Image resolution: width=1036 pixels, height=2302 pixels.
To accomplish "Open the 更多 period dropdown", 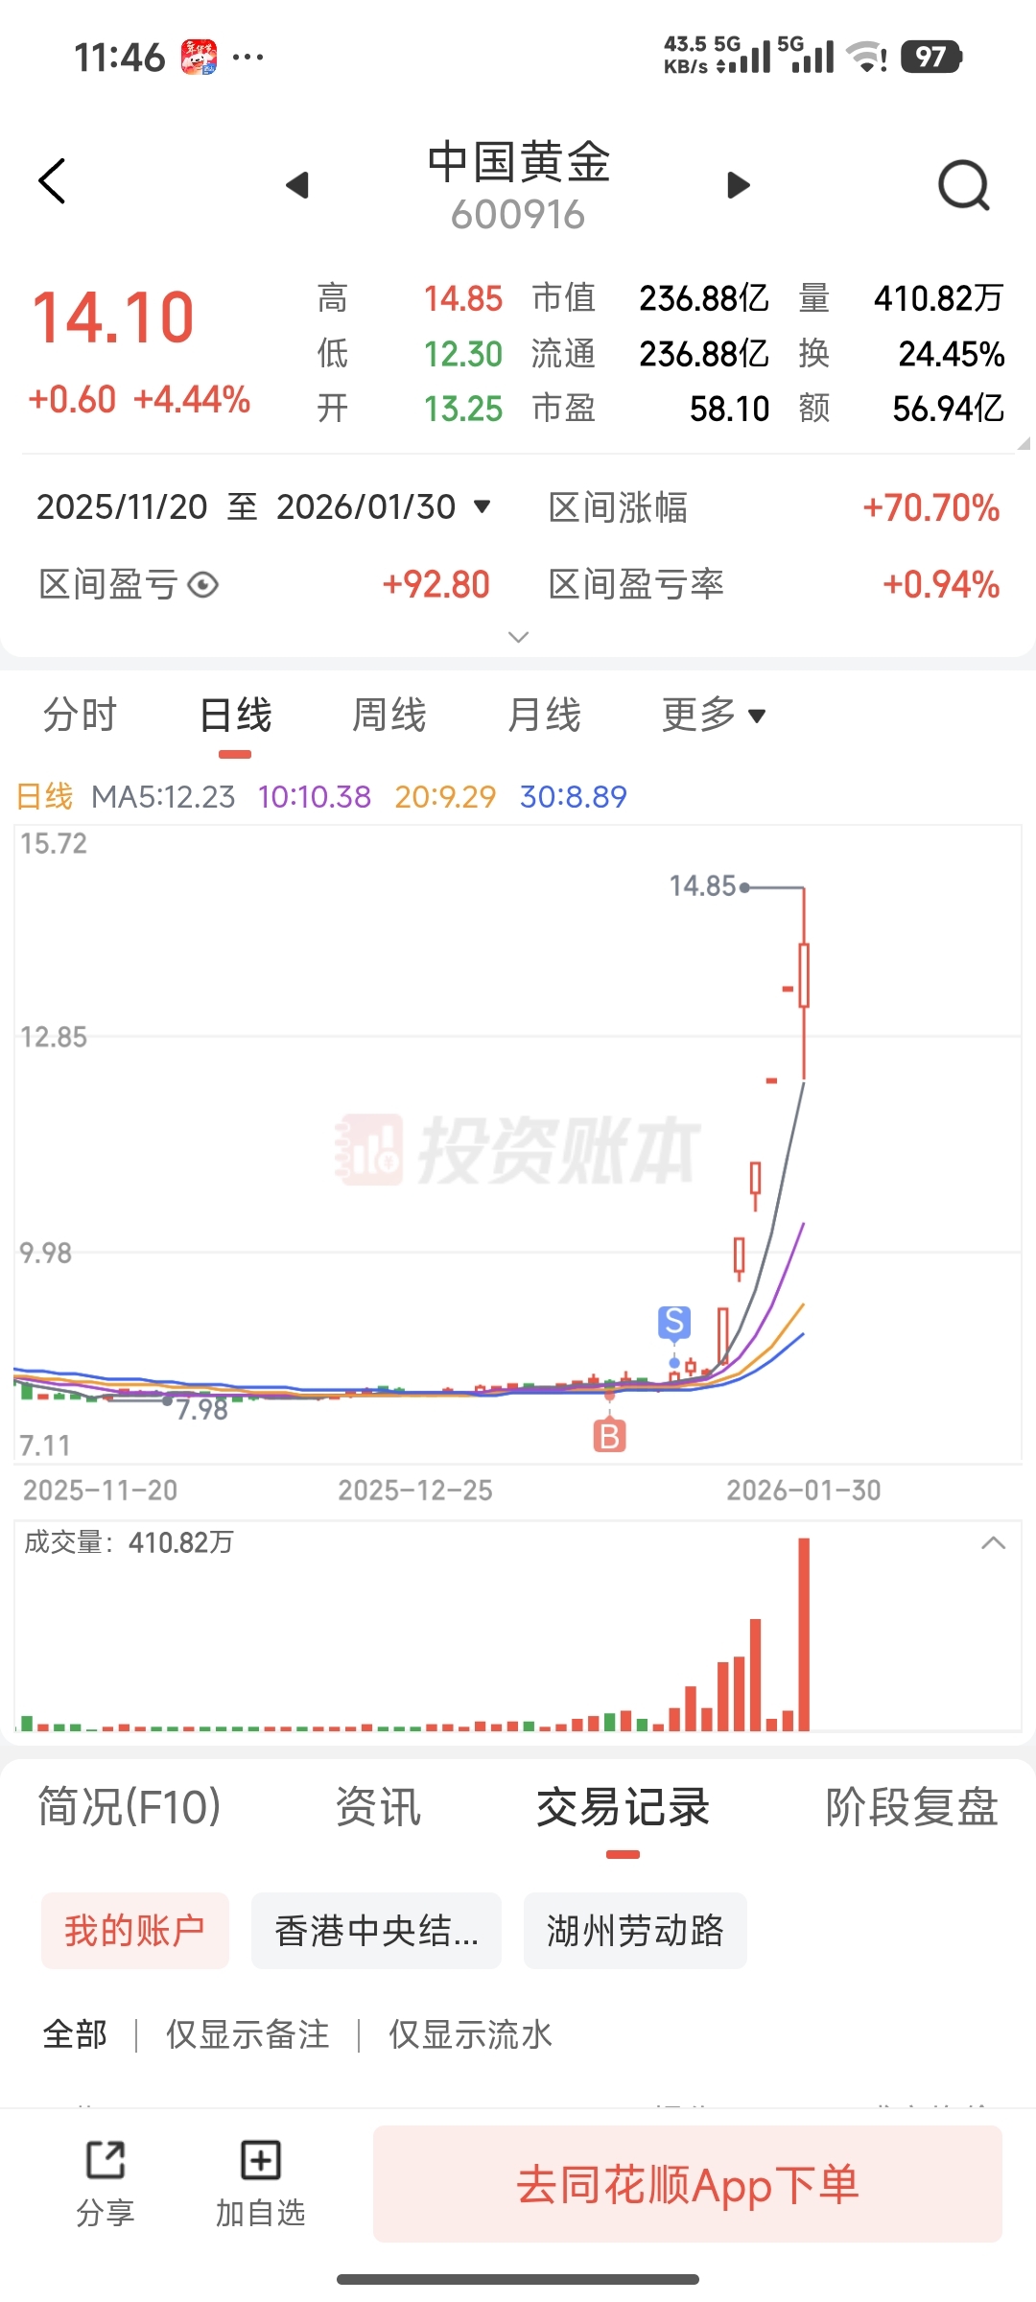I will (714, 715).
